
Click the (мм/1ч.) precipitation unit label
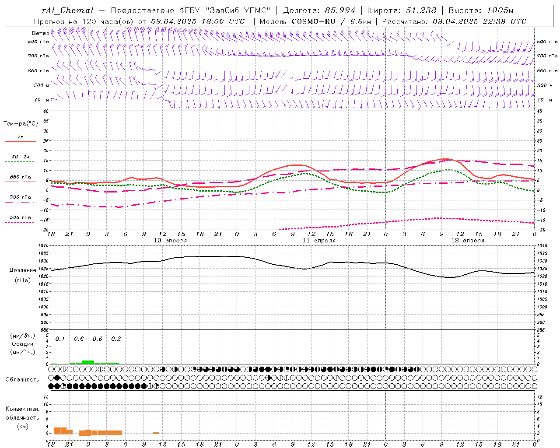pos(23,352)
